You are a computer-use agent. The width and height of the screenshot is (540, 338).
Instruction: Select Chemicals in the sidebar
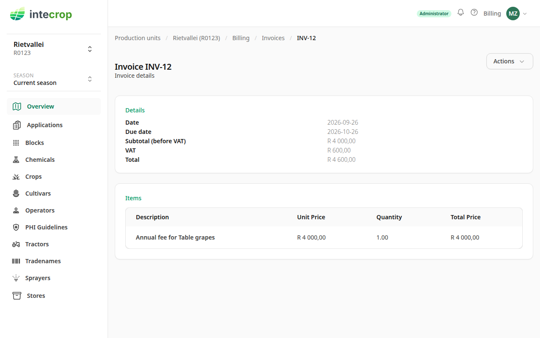pos(54,160)
